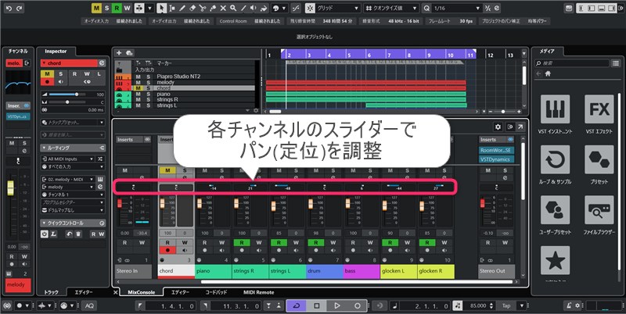Open the Tap tempo dropdown arrow

pyautogui.click(x=522, y=306)
